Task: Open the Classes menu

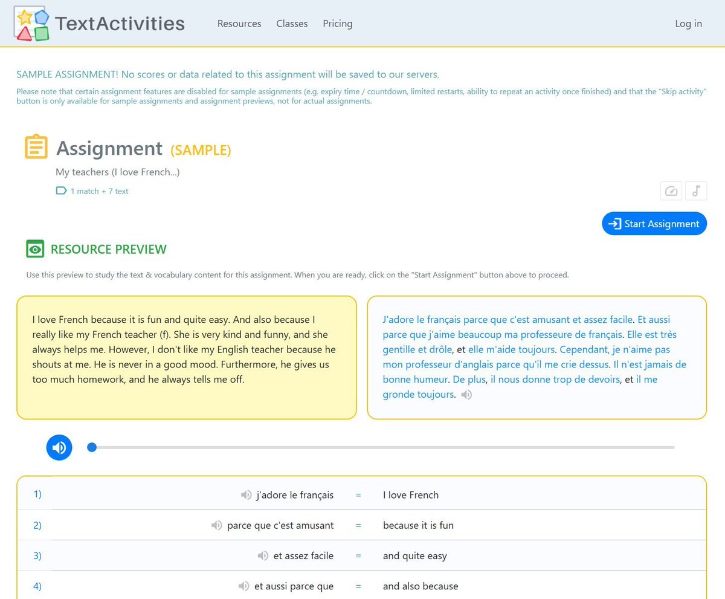Action: pyautogui.click(x=292, y=24)
